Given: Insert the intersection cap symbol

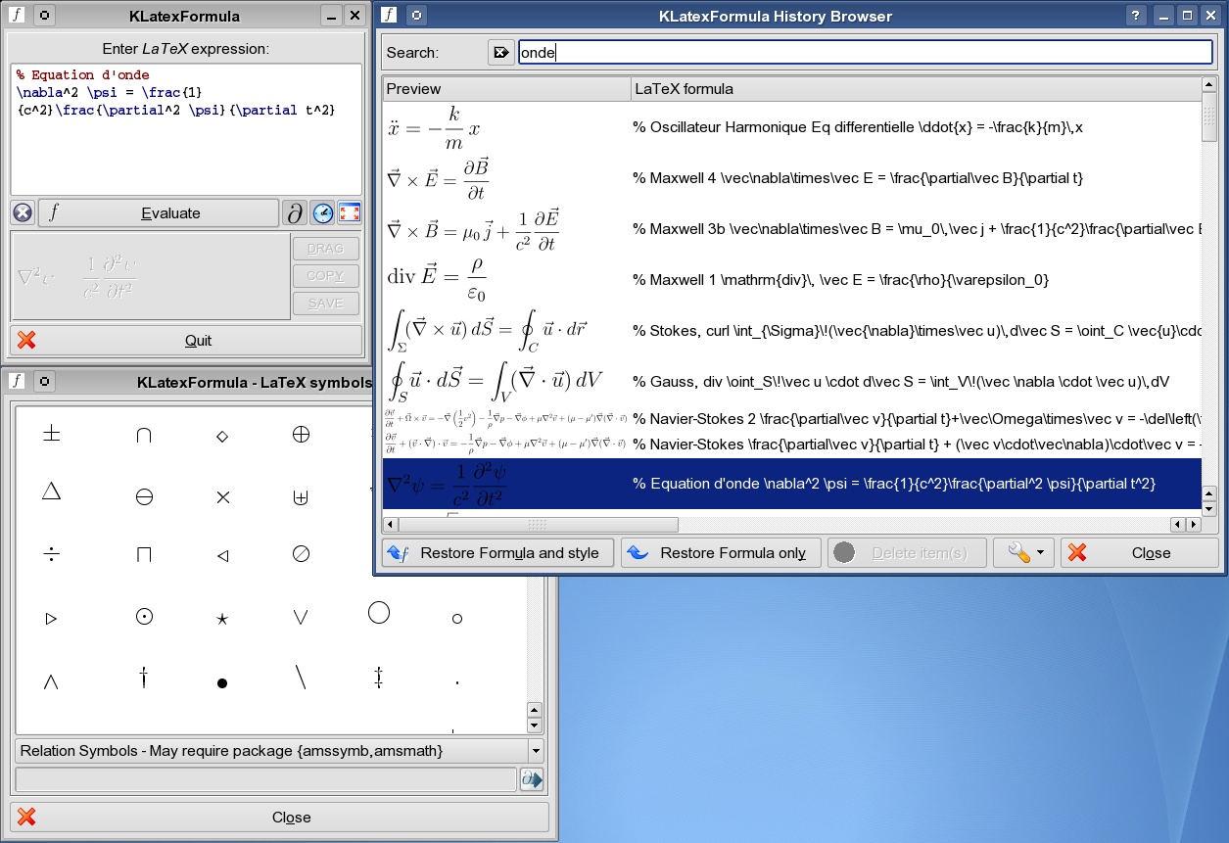Looking at the screenshot, I should [x=144, y=436].
